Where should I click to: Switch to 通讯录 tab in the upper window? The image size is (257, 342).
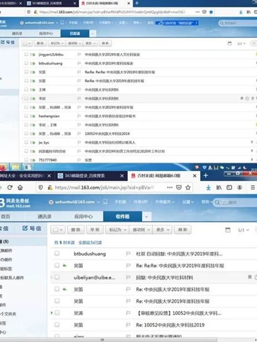[17, 33]
